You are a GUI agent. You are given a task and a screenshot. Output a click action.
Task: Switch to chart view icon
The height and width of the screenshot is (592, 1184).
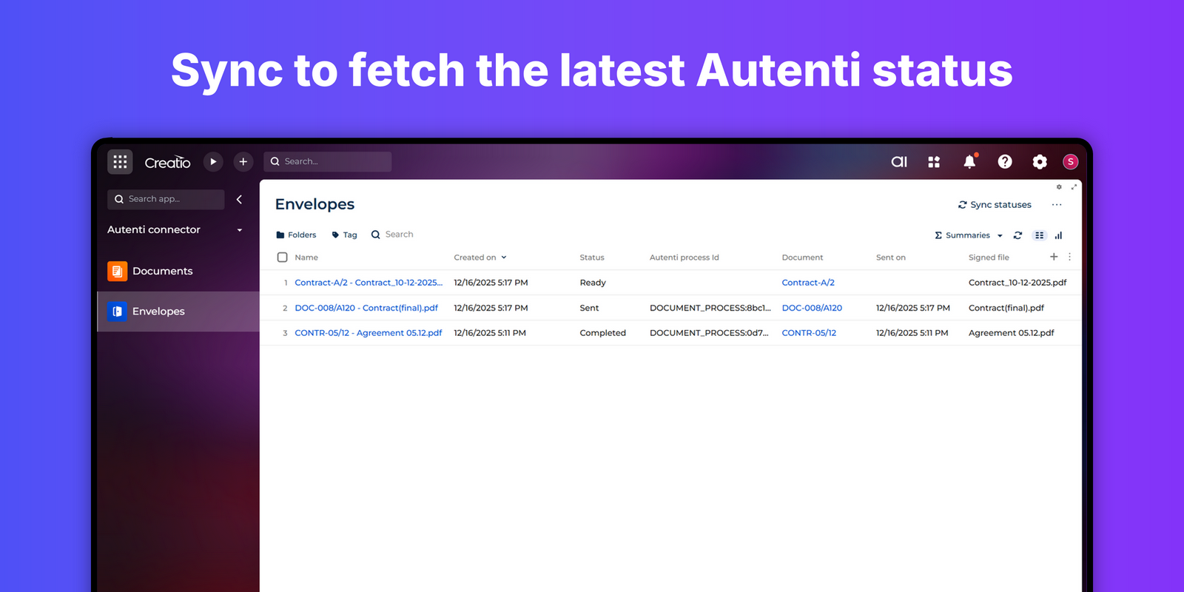pyautogui.click(x=1058, y=235)
